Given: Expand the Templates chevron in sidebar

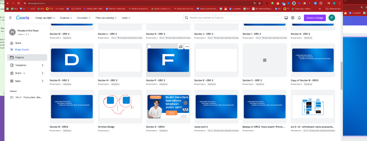Looking at the screenshot, I should pos(43,65).
